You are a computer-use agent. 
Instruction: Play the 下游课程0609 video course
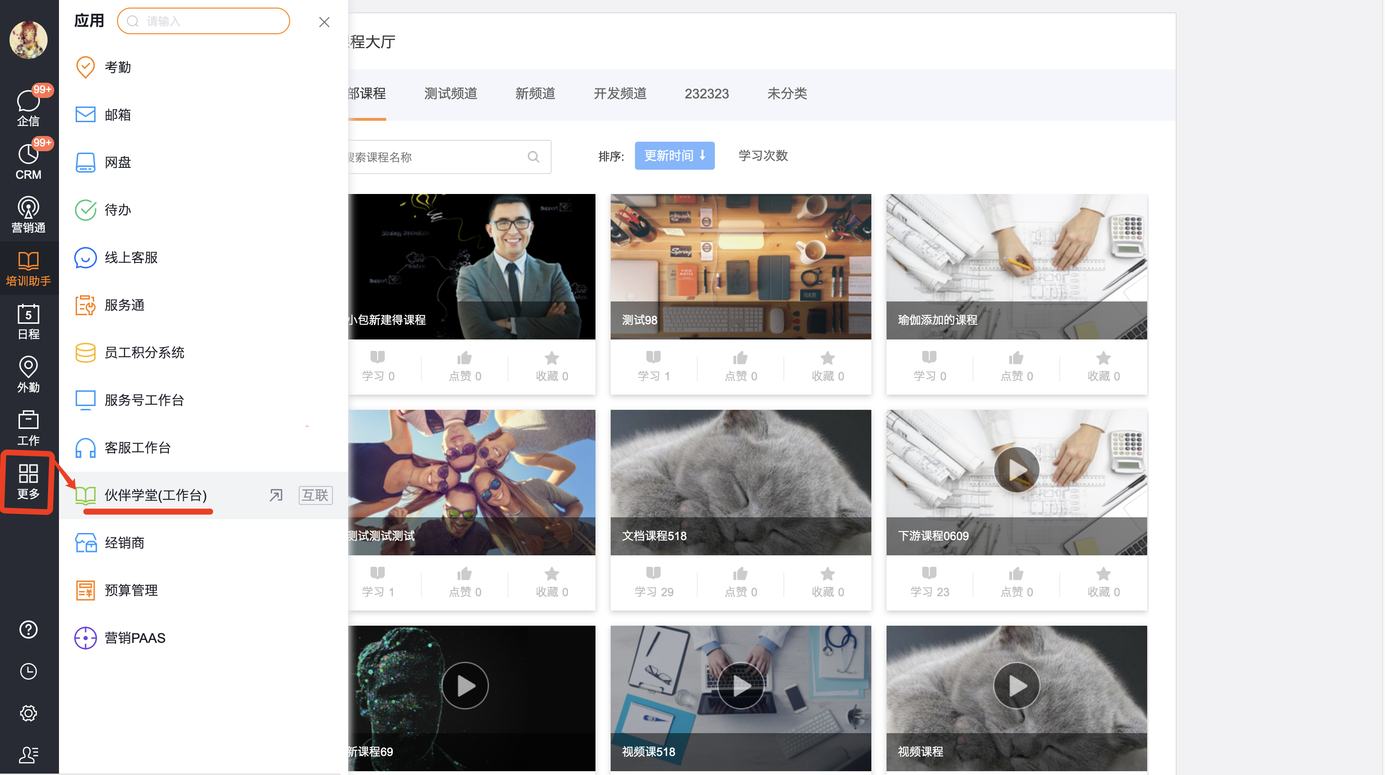(1017, 470)
